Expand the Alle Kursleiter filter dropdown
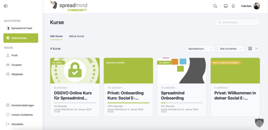 coord(231,49)
